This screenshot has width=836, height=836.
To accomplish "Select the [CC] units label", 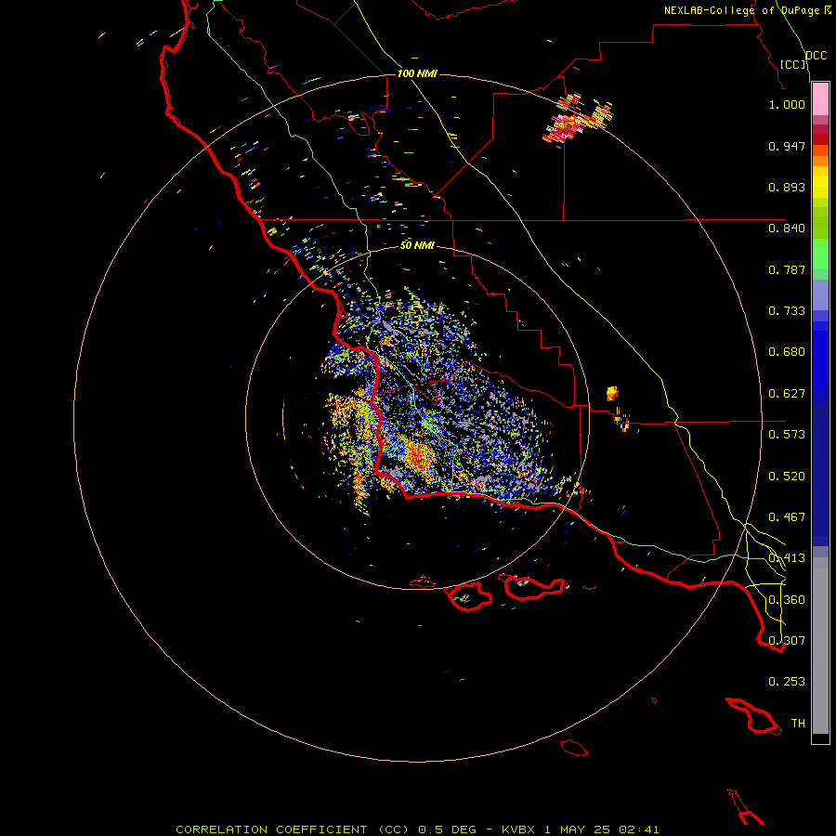I will [793, 64].
